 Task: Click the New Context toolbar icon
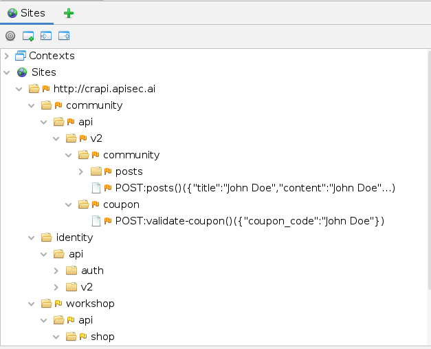[28, 36]
